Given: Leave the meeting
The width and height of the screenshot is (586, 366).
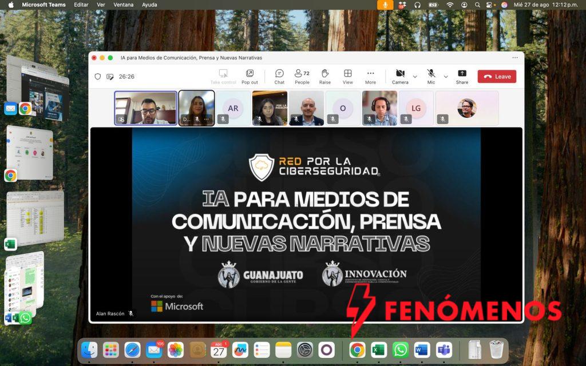Looking at the screenshot, I should click(x=497, y=77).
